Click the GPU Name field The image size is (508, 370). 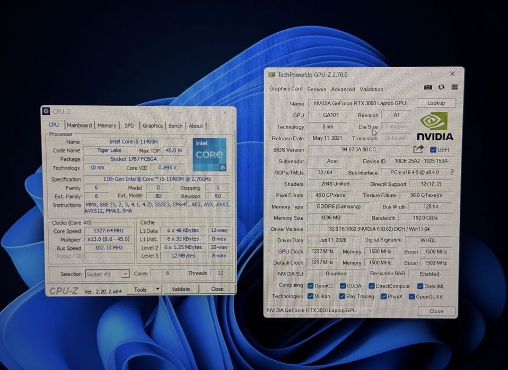click(360, 103)
